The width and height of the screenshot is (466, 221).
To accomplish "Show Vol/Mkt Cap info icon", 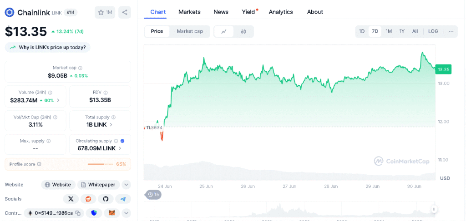I will [55, 117].
